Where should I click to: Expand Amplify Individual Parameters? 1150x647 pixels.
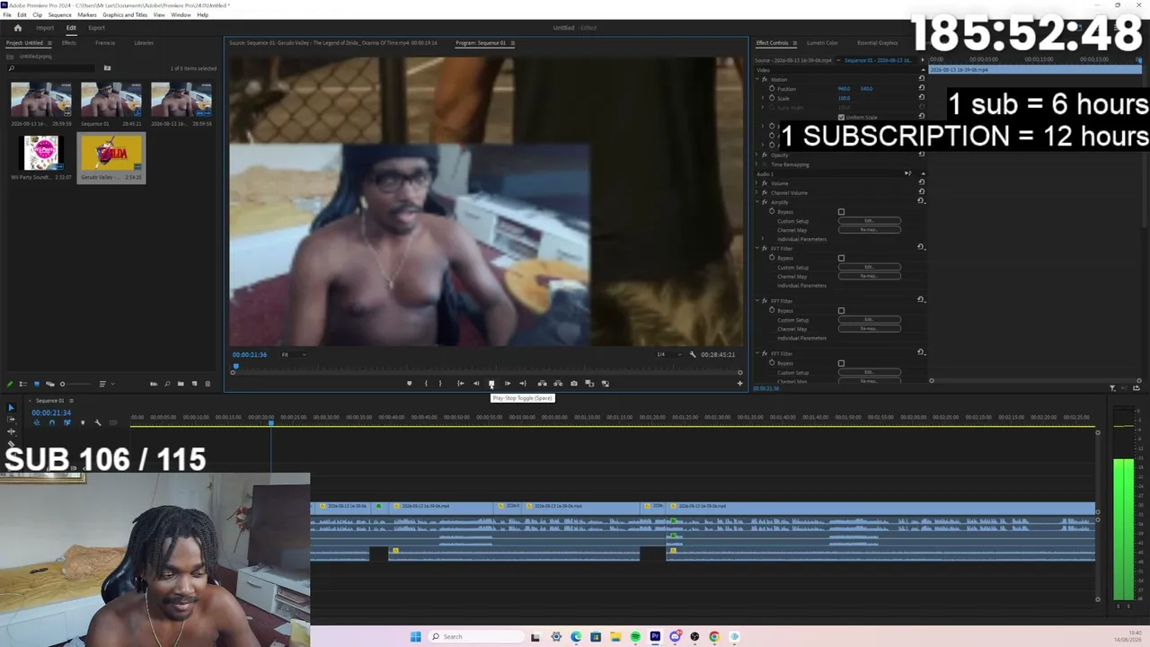(x=765, y=240)
